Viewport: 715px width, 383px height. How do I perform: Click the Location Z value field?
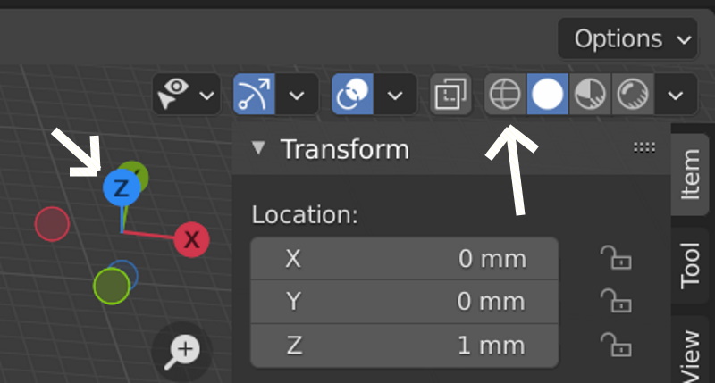404,346
